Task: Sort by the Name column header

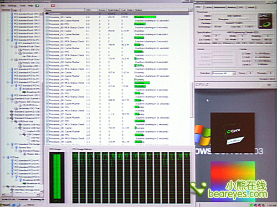Action: coord(64,10)
